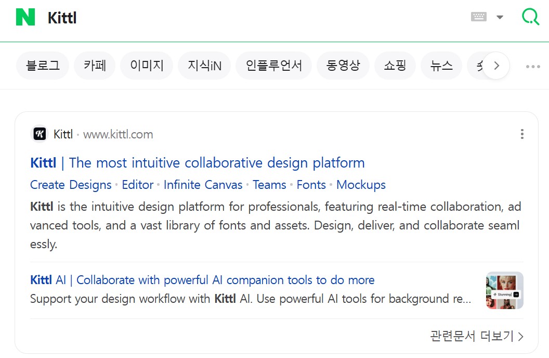
Task: Open the Fonts sublink
Action: [311, 185]
